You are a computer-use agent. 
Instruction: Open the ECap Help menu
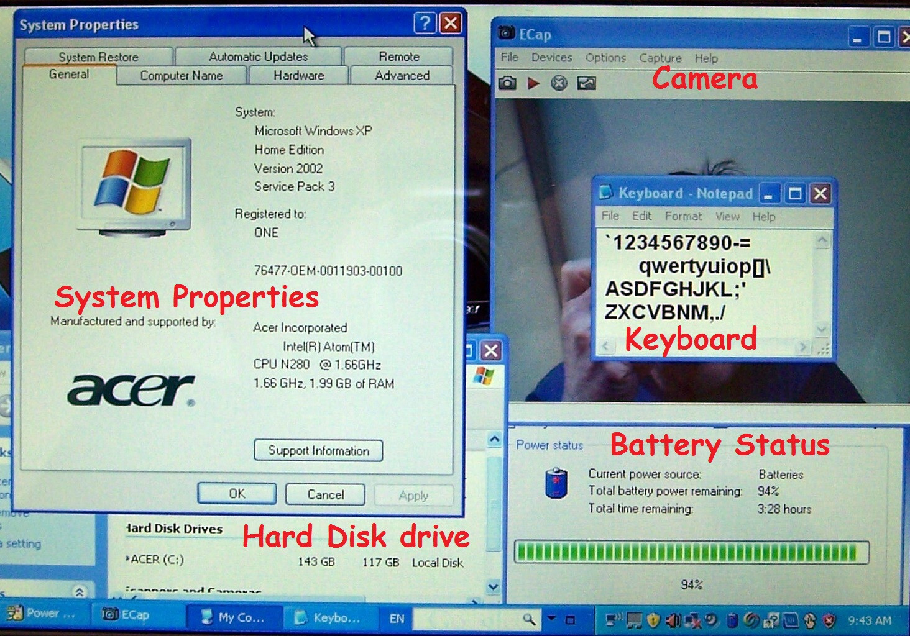706,58
